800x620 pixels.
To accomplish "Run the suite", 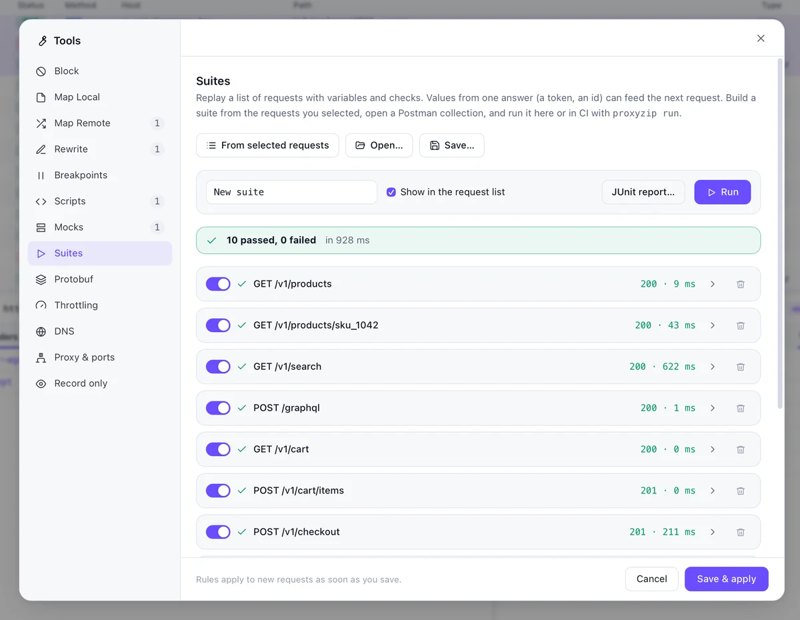I will click(x=723, y=192).
